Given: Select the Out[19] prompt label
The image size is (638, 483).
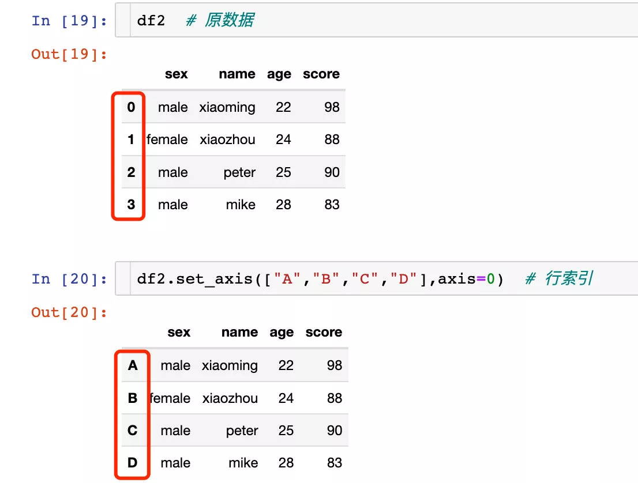Looking at the screenshot, I should tap(70, 54).
